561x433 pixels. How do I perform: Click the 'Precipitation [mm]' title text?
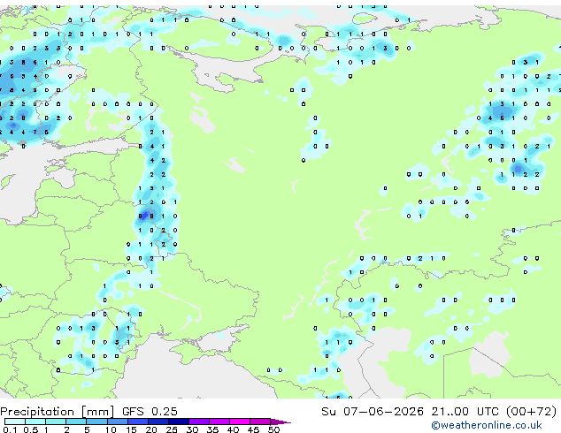(58, 412)
